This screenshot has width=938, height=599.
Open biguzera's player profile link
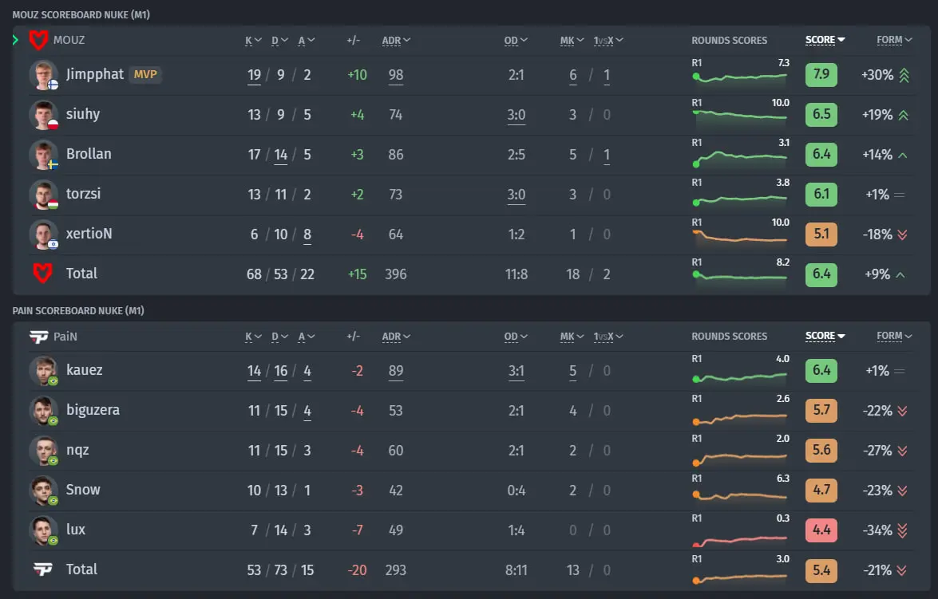[x=93, y=410]
